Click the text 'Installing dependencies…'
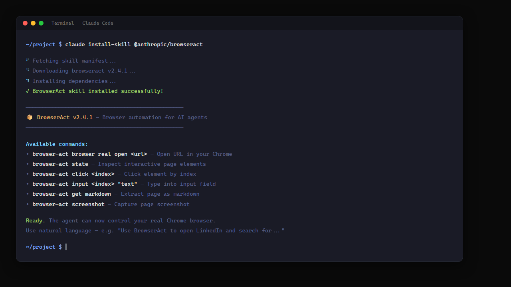511x287 pixels. click(x=74, y=81)
